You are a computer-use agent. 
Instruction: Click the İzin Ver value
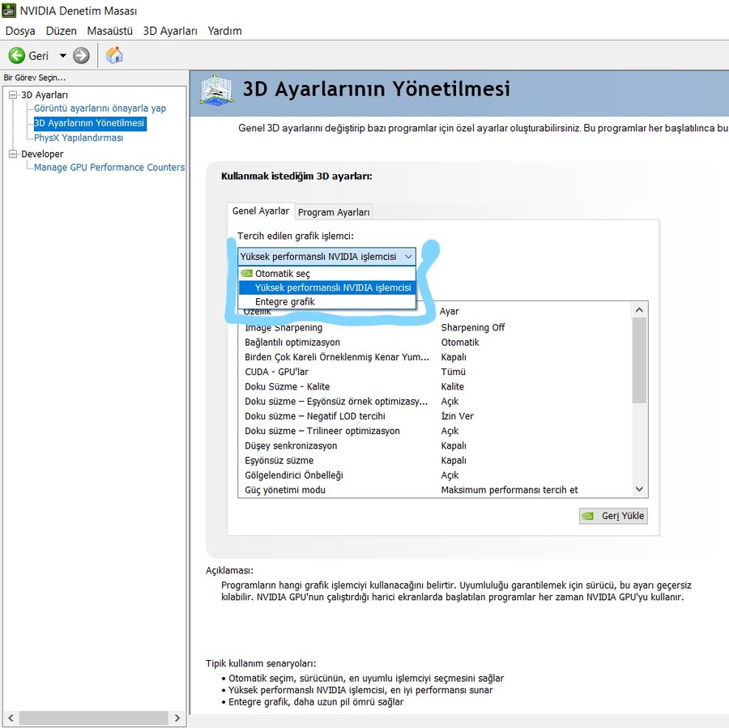click(x=458, y=416)
